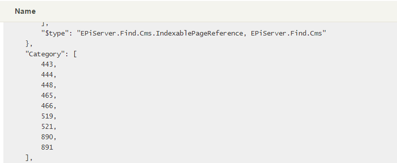This screenshot has width=397, height=163.
Task: Click the closing curly brace line
Action: click(27, 44)
